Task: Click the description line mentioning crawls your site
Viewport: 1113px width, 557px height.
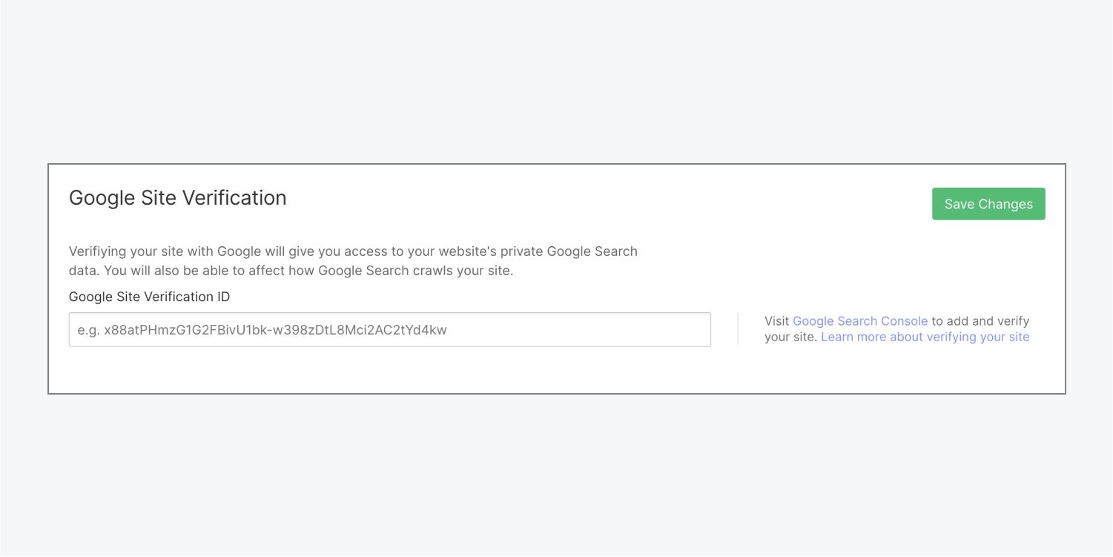Action: (291, 271)
